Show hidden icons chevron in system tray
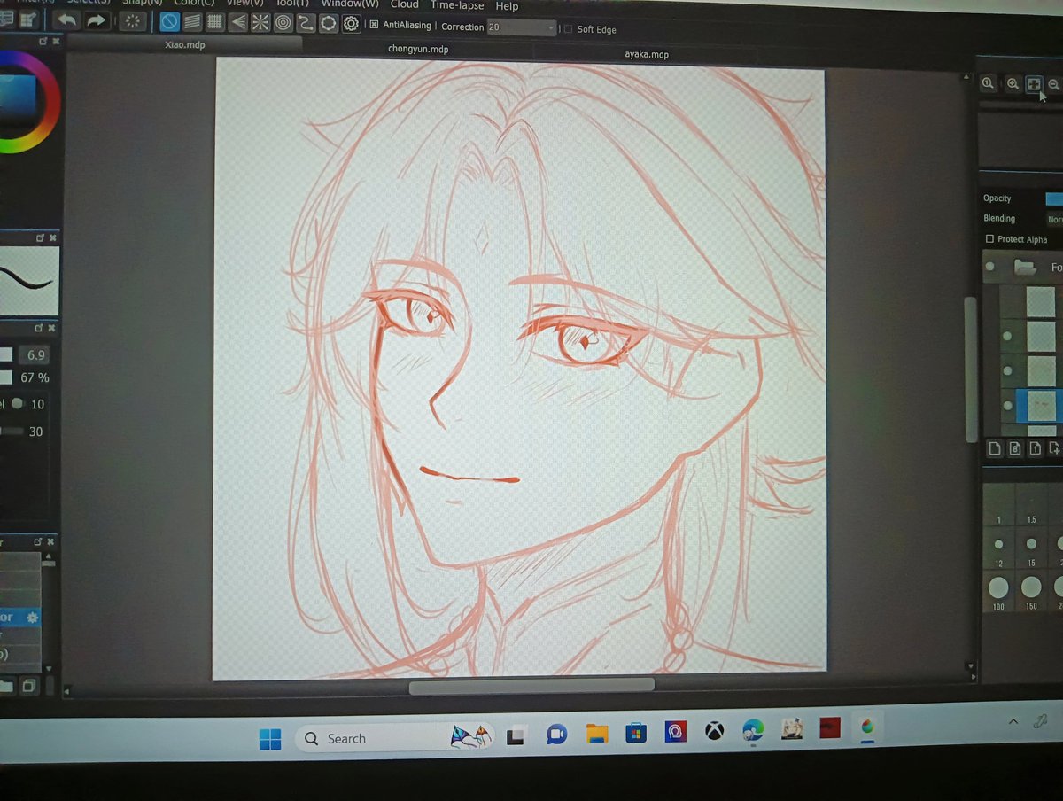The image size is (1063, 801). tap(1013, 722)
